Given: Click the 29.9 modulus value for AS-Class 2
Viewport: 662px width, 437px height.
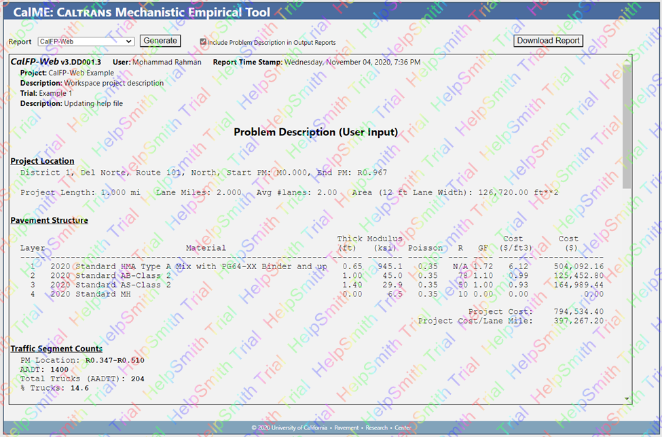Looking at the screenshot, I should point(392,285).
